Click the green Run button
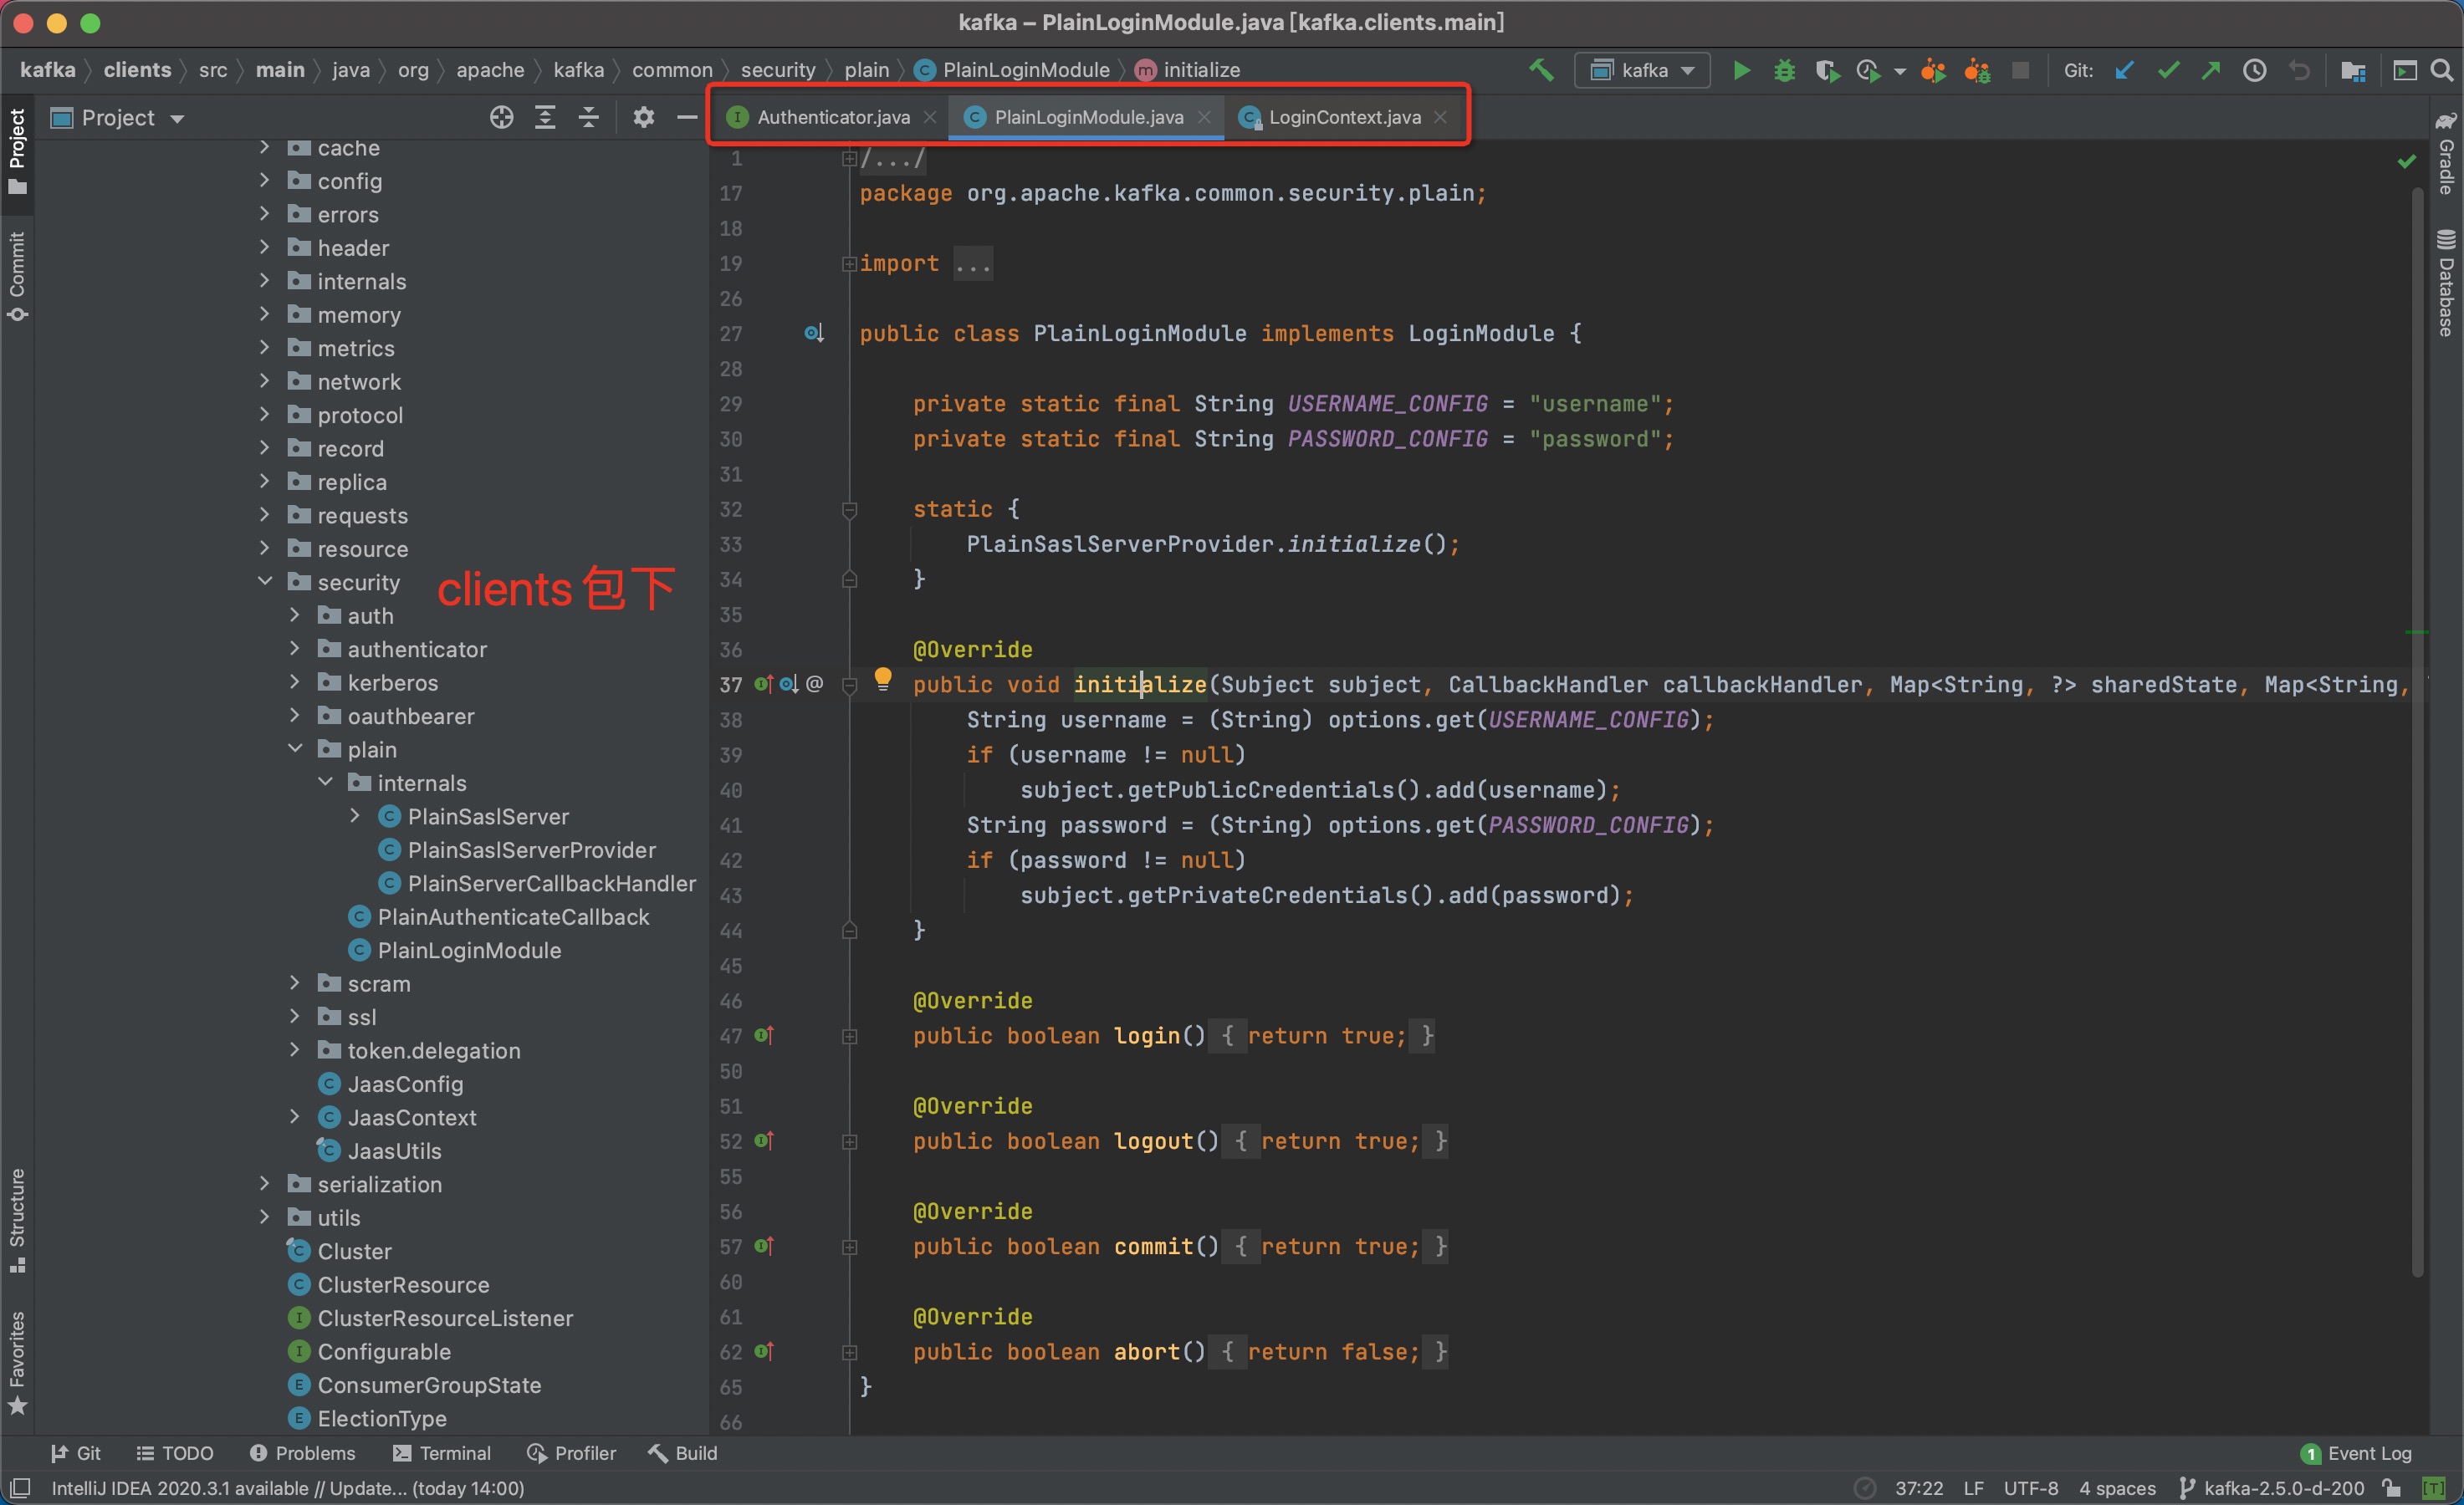Image resolution: width=2464 pixels, height=1505 pixels. click(x=1741, y=70)
